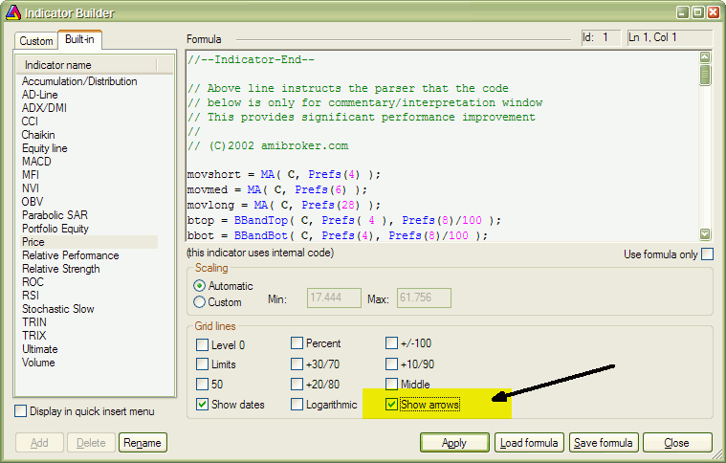Viewport: 726px width, 463px height.
Task: Select the Volume indicator
Action: [x=38, y=363]
